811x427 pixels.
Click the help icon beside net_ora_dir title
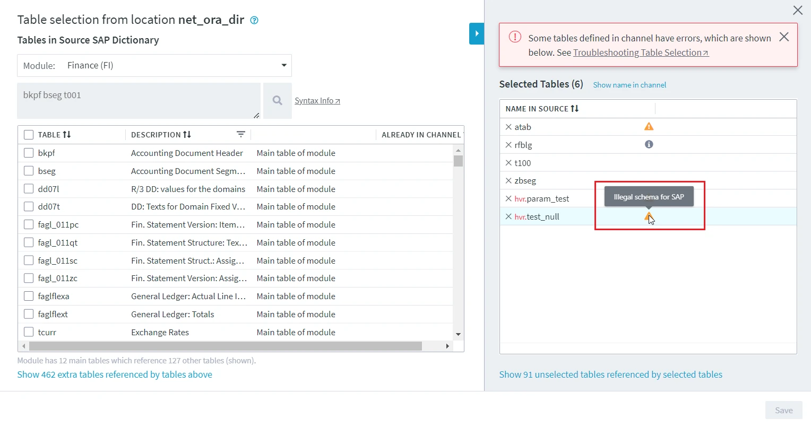(254, 21)
